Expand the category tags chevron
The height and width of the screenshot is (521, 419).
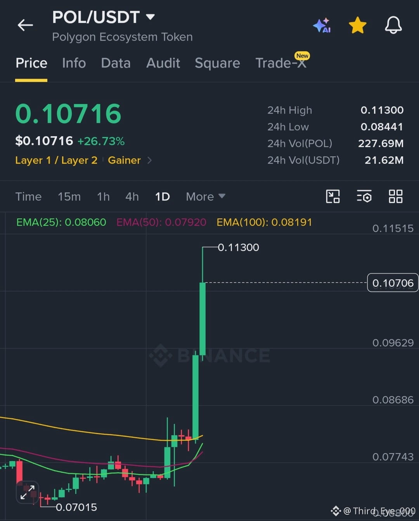click(x=150, y=160)
